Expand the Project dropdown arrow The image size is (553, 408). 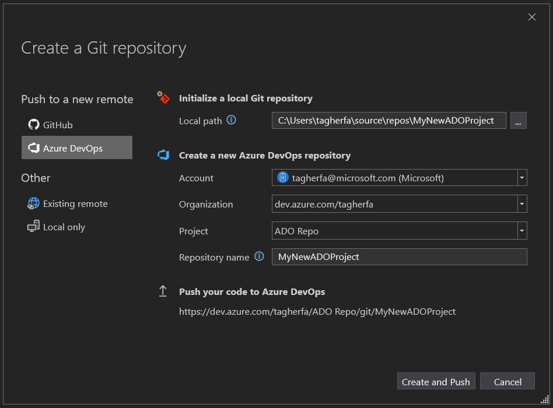coord(522,231)
